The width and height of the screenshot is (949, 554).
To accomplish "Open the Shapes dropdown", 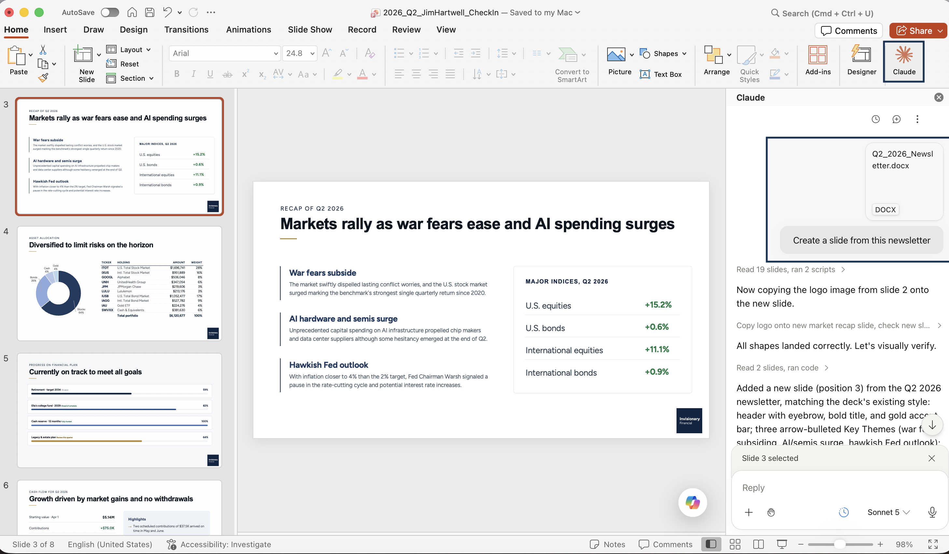I will (x=663, y=53).
